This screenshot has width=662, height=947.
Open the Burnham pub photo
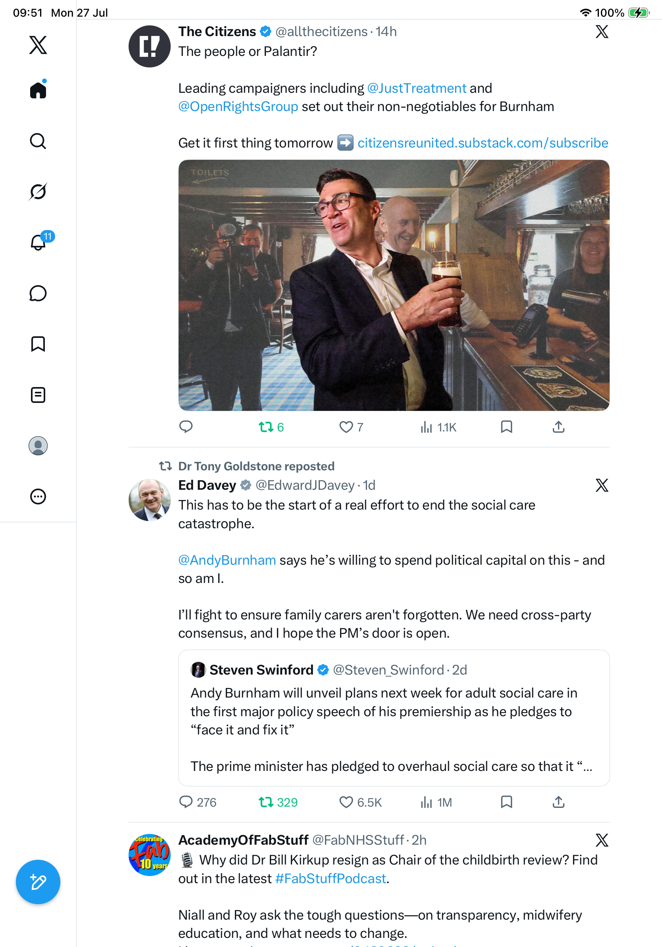(394, 286)
